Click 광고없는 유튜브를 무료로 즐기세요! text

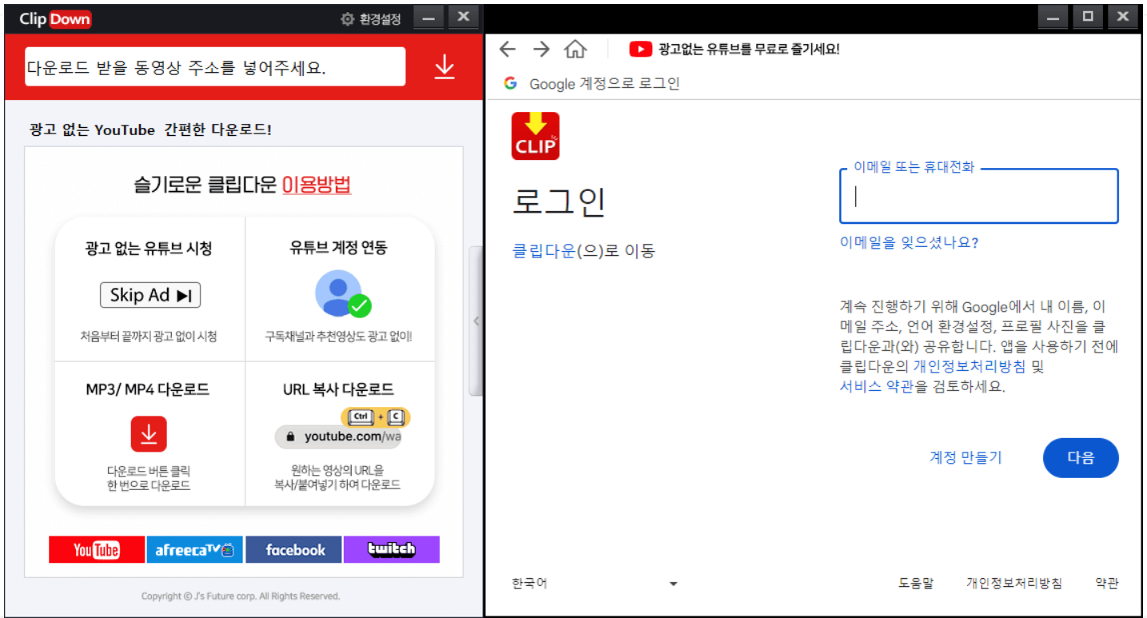click(749, 50)
